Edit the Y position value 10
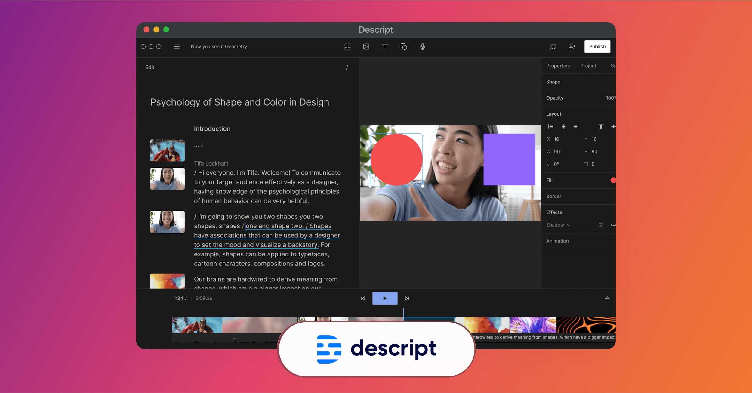The image size is (752, 393). (x=594, y=139)
